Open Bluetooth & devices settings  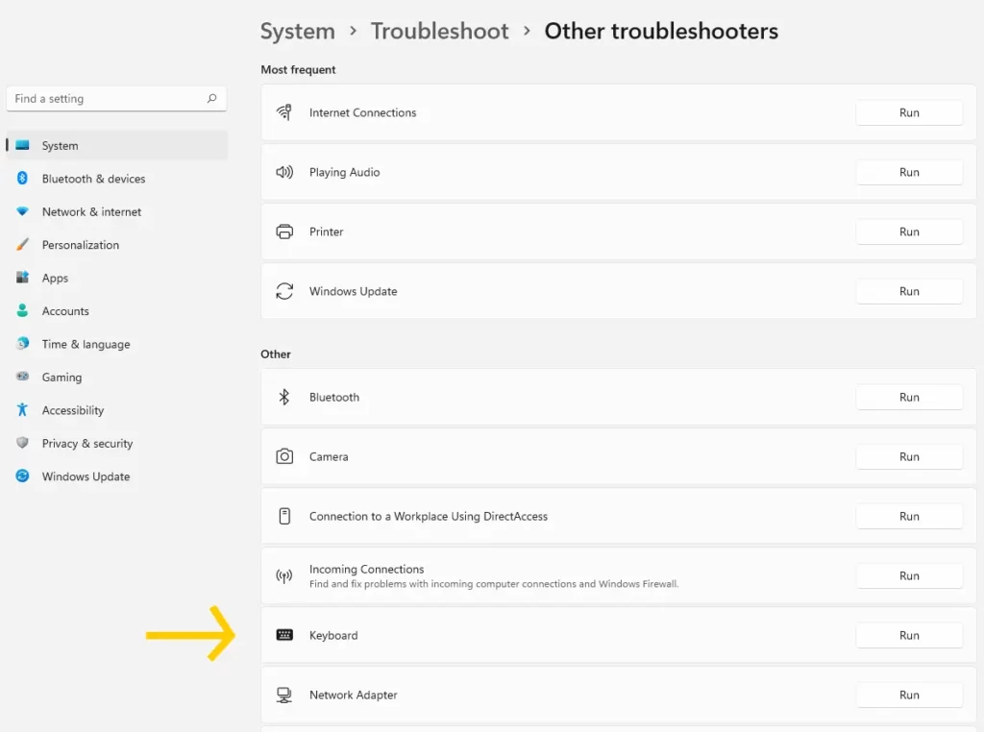coord(116,179)
